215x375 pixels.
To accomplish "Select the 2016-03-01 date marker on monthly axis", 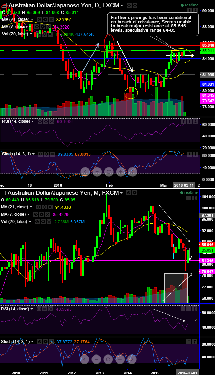I will (x=187, y=373).
